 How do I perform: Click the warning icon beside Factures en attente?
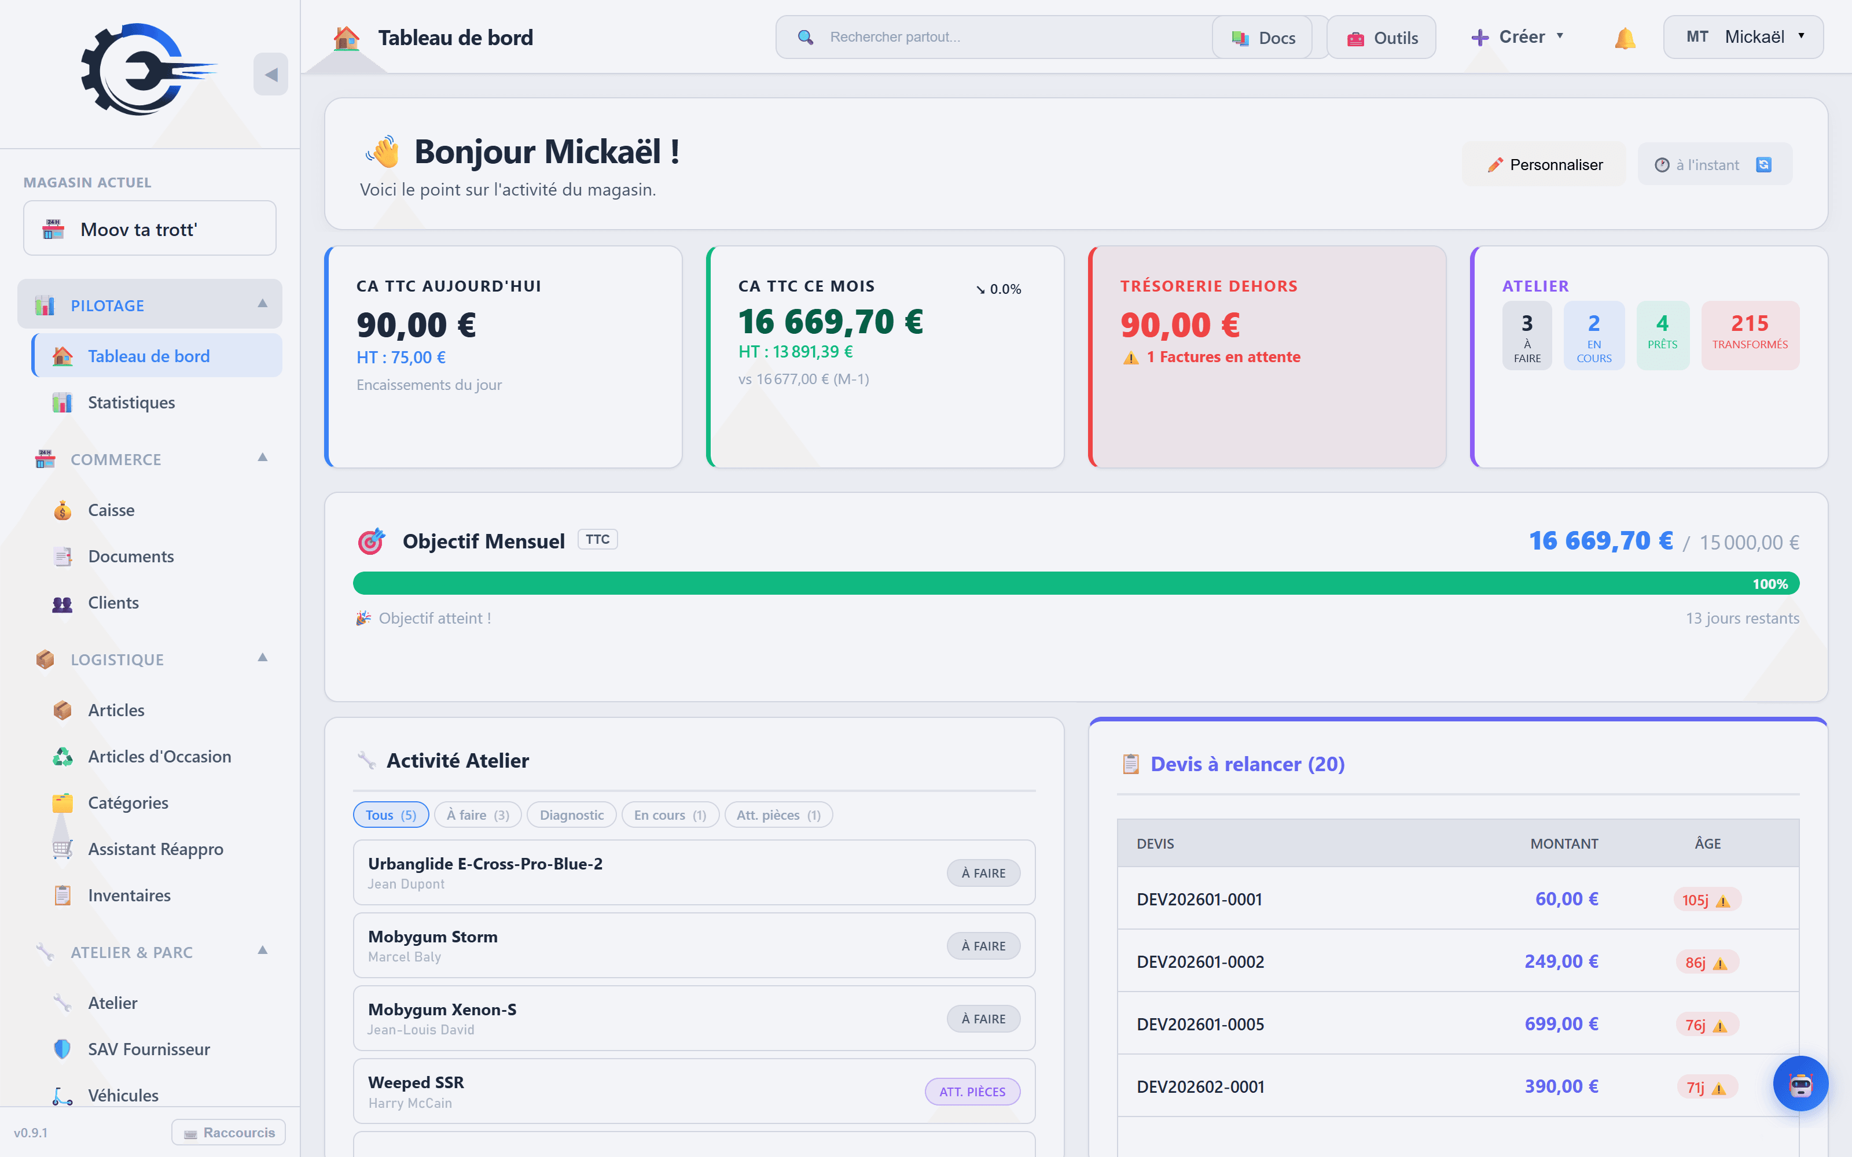tap(1131, 358)
